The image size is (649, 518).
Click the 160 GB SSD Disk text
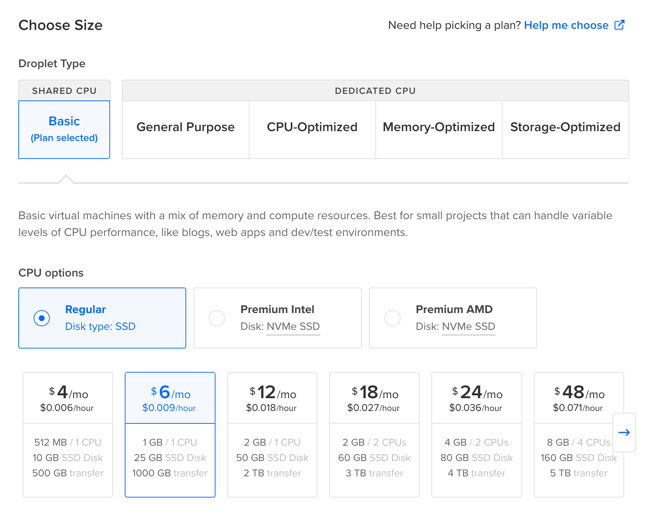579,458
